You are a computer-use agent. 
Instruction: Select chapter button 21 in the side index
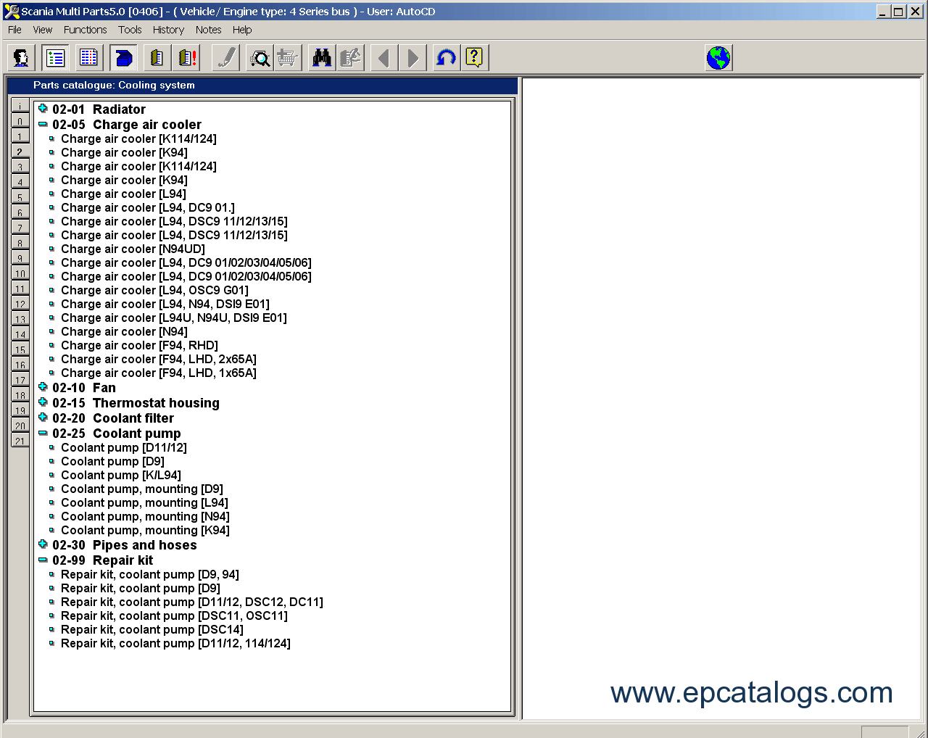pos(20,441)
